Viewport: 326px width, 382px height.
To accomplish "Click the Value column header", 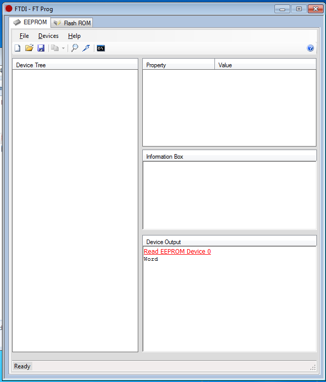I will click(265, 65).
